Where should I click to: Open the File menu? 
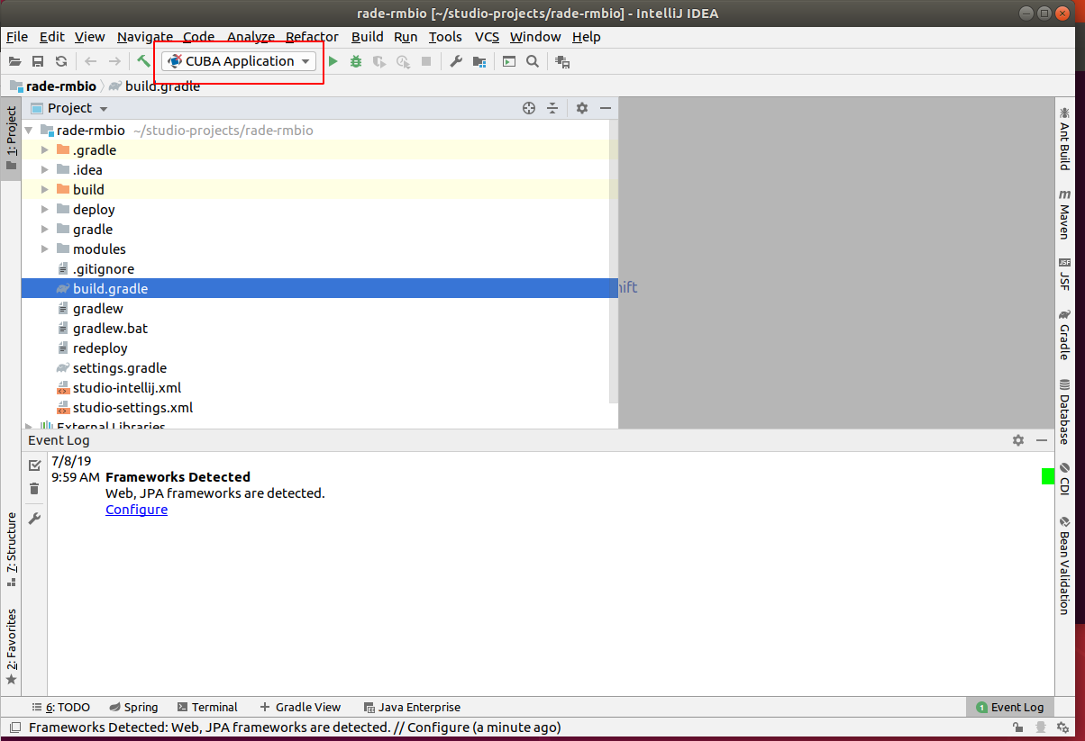click(17, 37)
